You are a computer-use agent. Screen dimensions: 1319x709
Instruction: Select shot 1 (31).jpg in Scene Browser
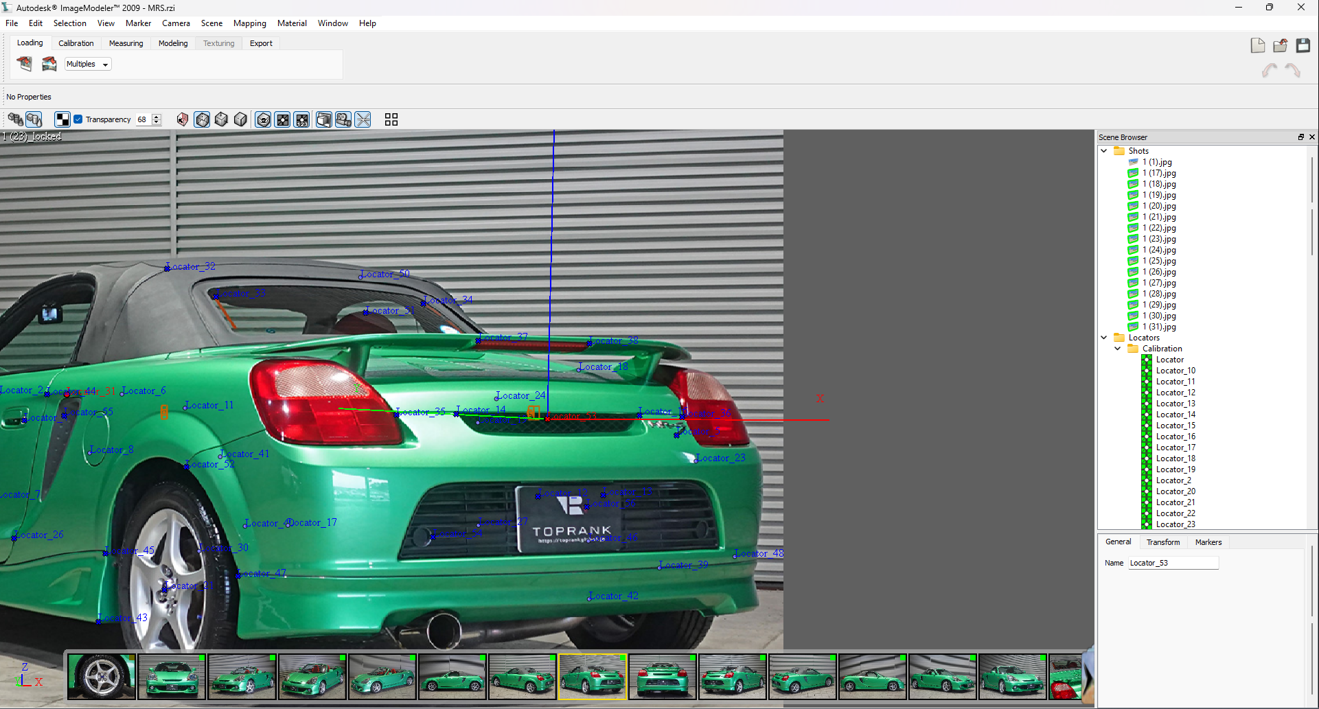pos(1159,327)
